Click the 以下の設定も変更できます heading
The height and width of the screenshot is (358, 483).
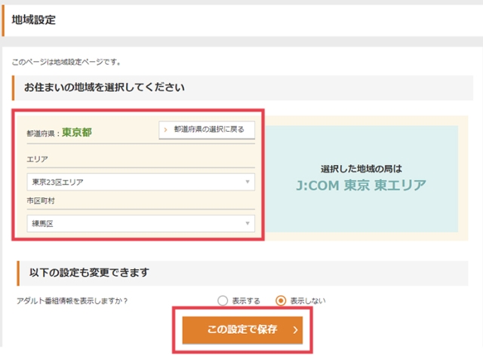coord(89,273)
